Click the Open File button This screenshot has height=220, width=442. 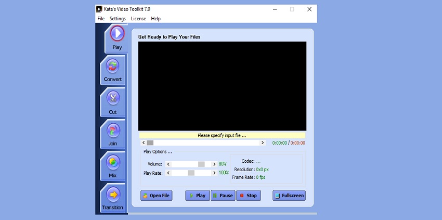157,196
